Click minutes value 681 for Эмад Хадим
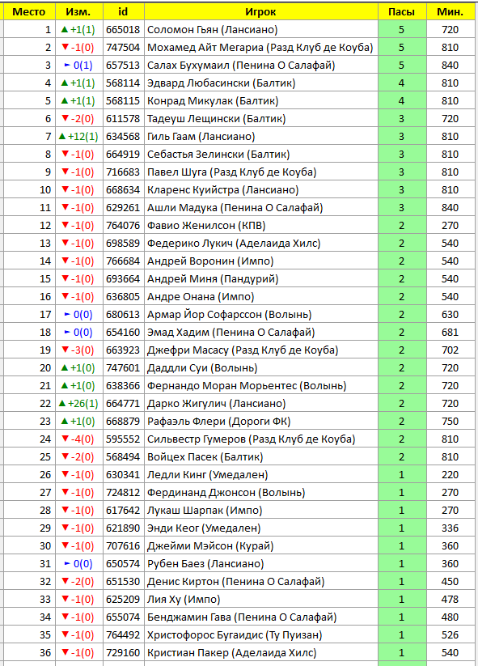478x666 pixels. [x=450, y=332]
